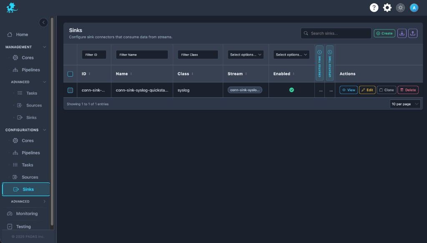Go to Home in the sidebar

click(22, 35)
